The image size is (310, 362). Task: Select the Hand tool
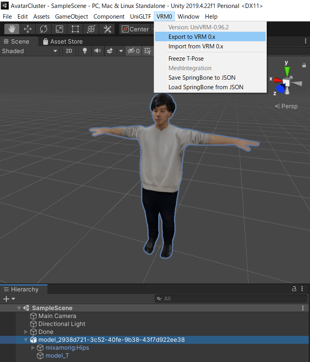[x=12, y=29]
